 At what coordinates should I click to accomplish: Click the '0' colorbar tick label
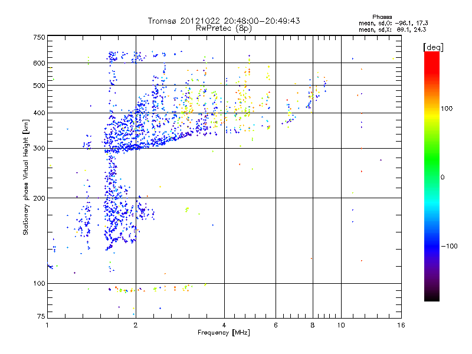click(x=442, y=178)
